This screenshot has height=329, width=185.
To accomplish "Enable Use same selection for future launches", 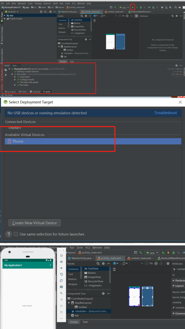I will tap(16, 234).
